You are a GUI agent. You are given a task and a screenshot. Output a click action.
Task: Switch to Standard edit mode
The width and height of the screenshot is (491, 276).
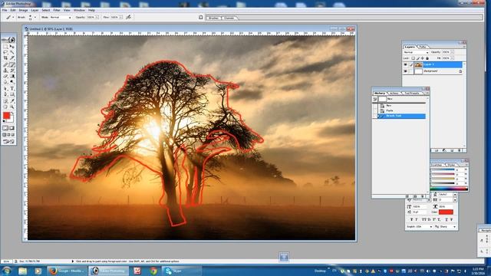click(x=5, y=128)
